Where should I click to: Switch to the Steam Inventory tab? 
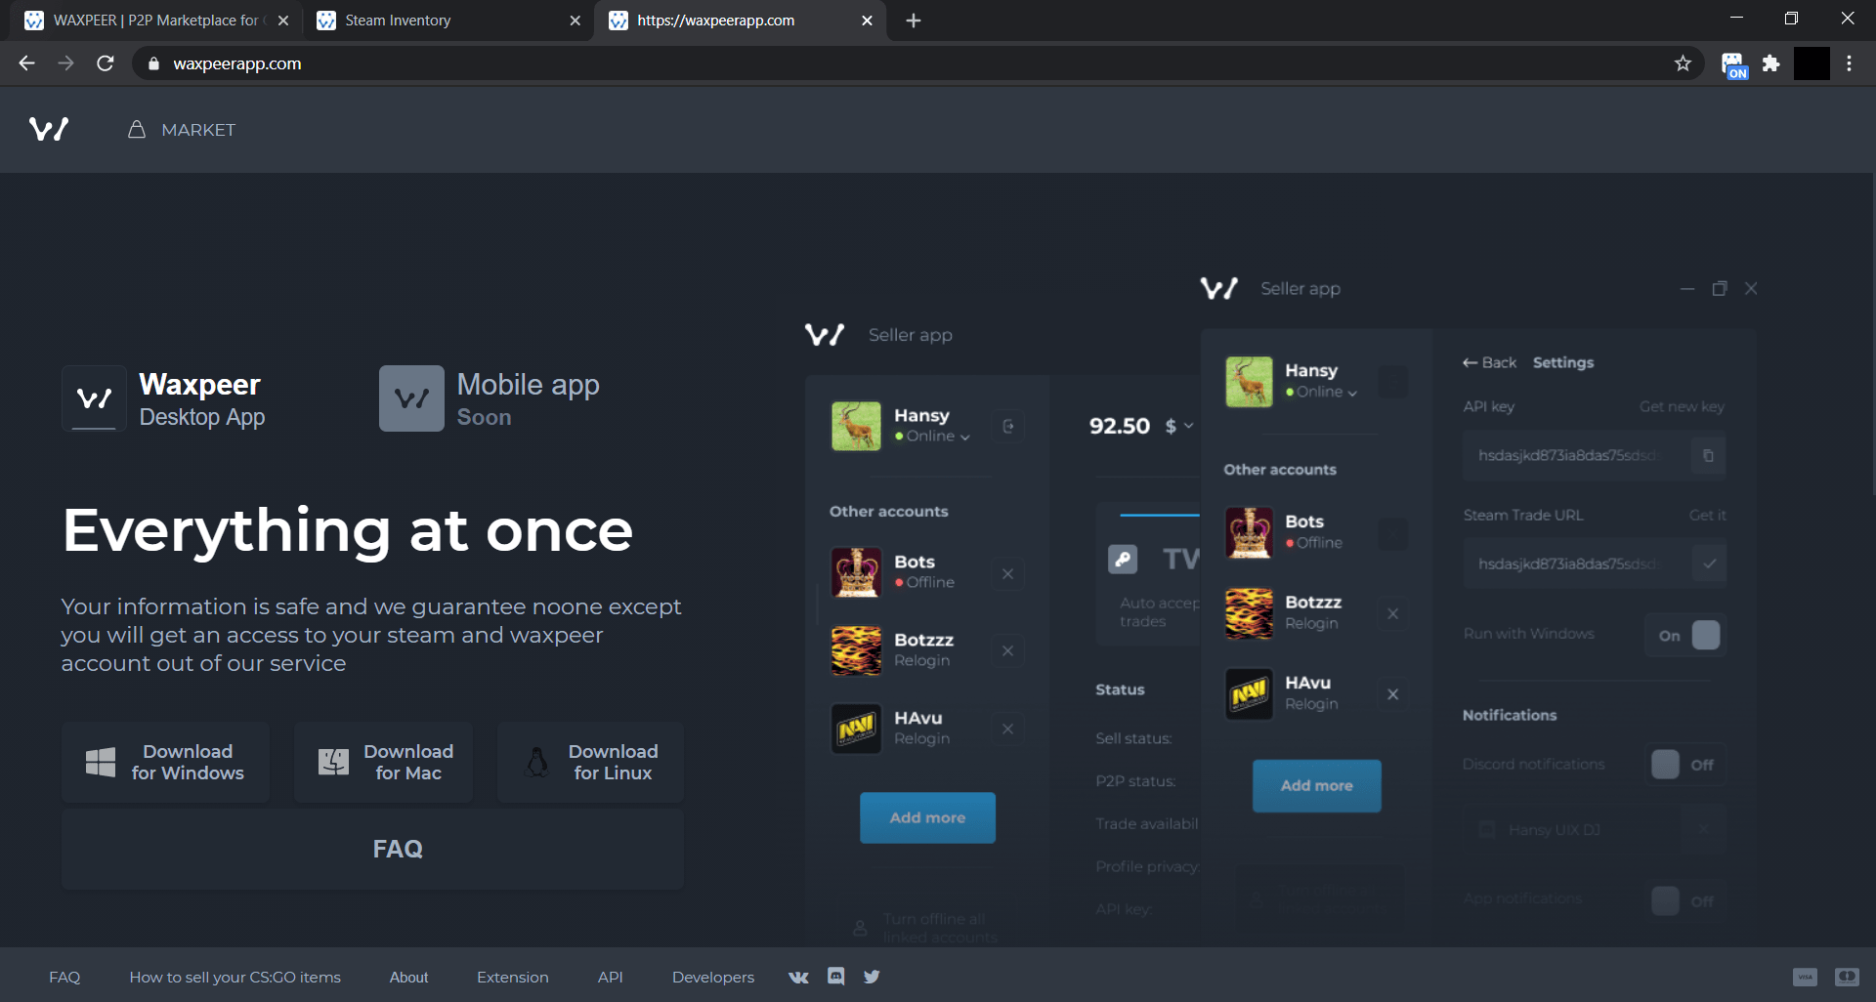click(445, 21)
